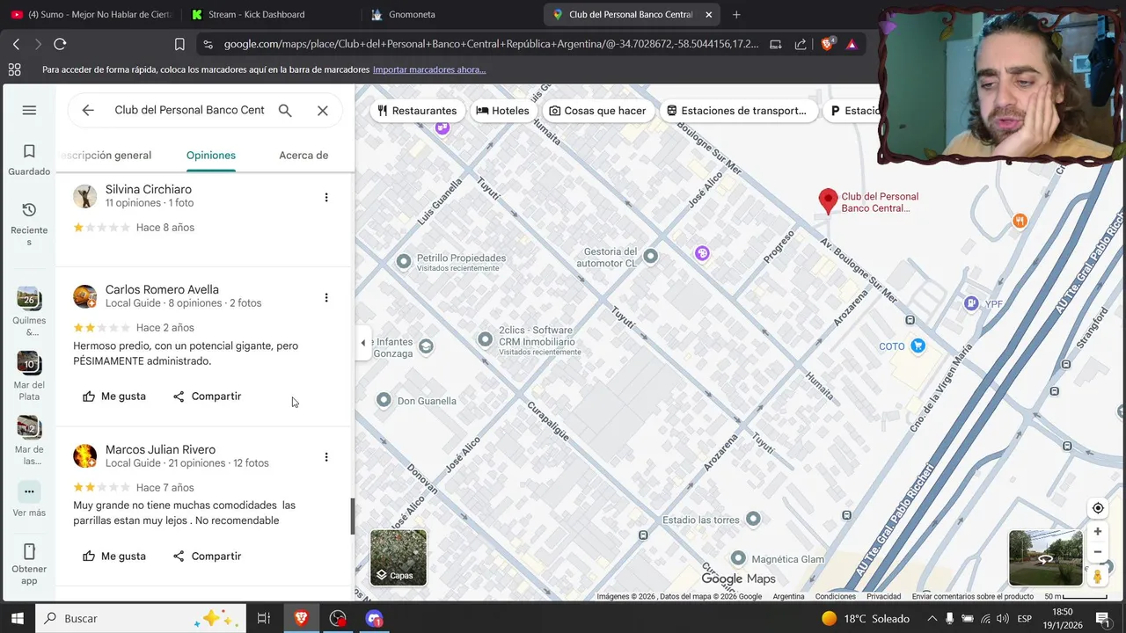Reload the page in the browser
This screenshot has height=633, width=1126.
60,44
